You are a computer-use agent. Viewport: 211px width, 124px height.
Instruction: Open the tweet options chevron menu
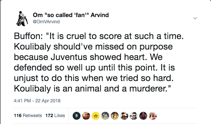(x=195, y=18)
